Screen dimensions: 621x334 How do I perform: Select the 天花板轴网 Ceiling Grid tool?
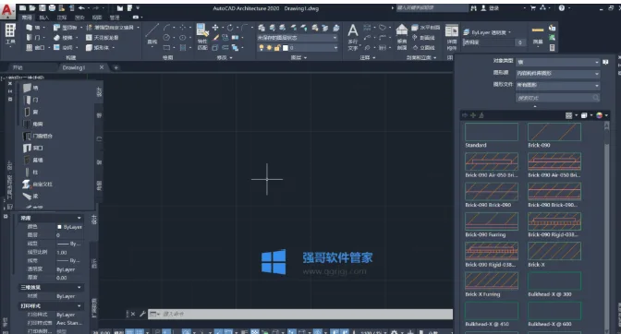tap(103, 38)
